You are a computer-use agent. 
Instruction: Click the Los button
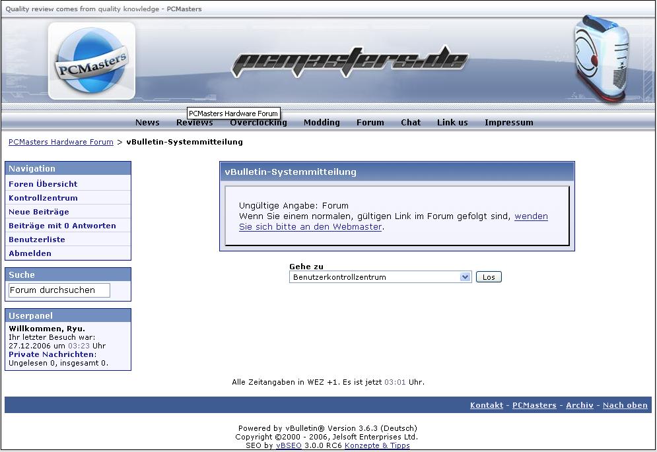489,277
